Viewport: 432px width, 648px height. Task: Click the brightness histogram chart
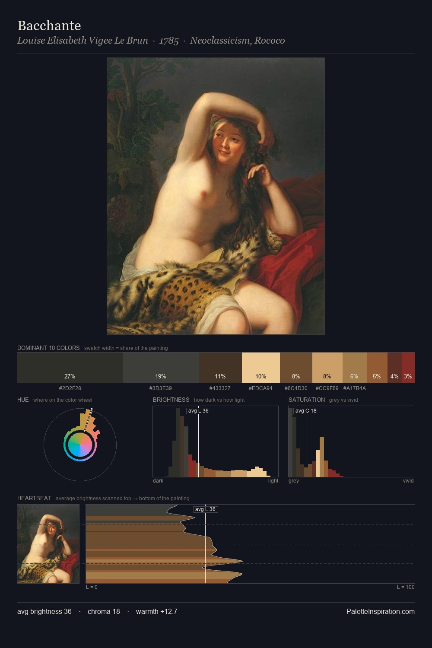pos(216,442)
